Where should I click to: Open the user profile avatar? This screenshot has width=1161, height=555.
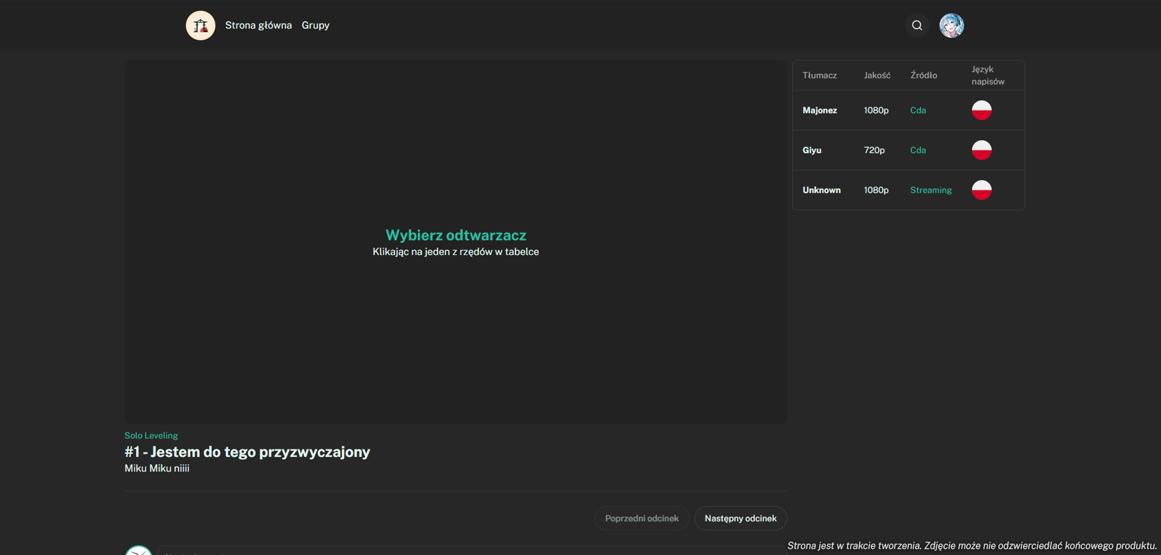click(951, 26)
